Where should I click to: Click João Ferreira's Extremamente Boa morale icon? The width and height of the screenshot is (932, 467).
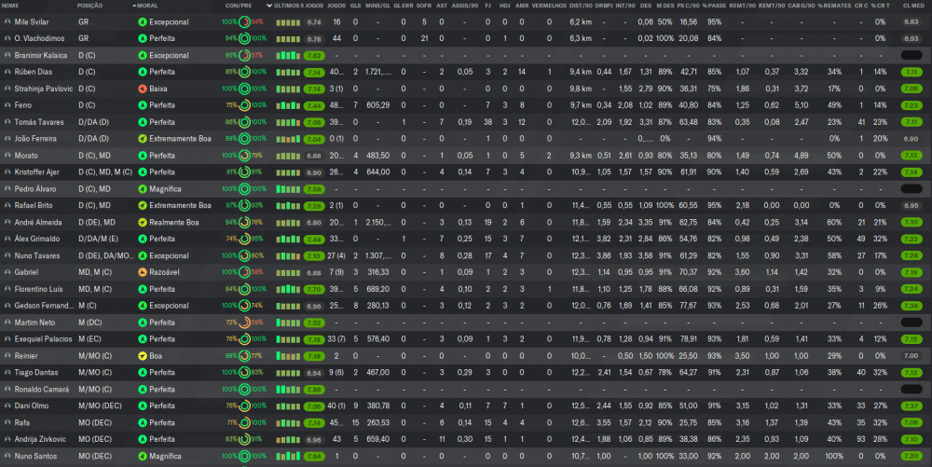(142, 139)
